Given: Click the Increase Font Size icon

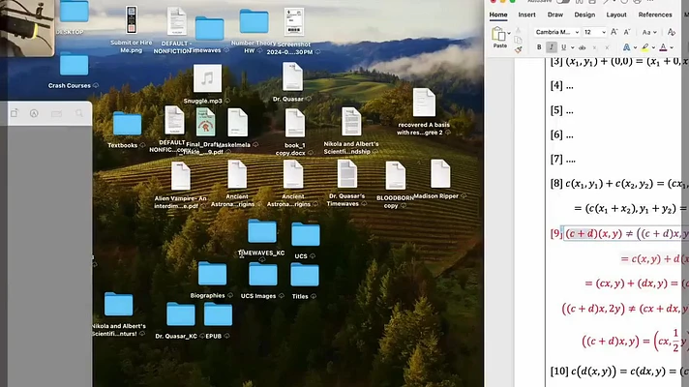Looking at the screenshot, I should click(614, 32).
